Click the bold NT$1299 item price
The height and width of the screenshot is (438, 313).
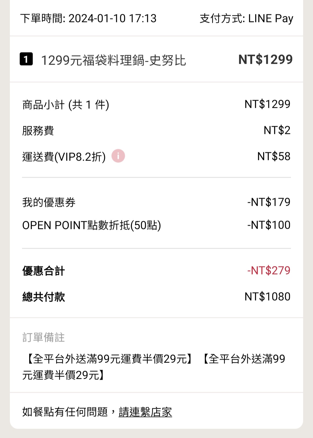pos(265,59)
